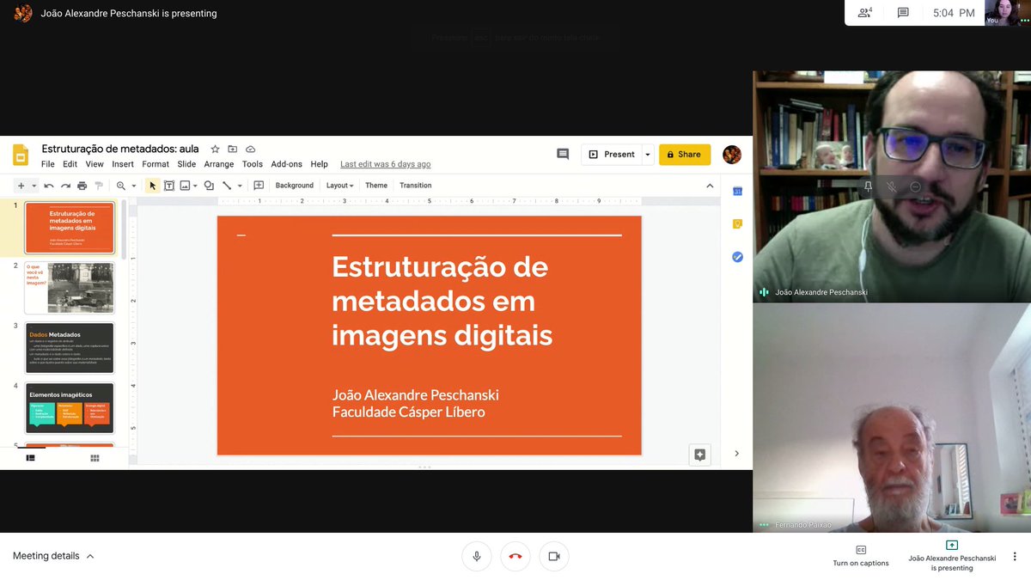Click the yellow Share button
The image size is (1031, 580).
pos(685,155)
